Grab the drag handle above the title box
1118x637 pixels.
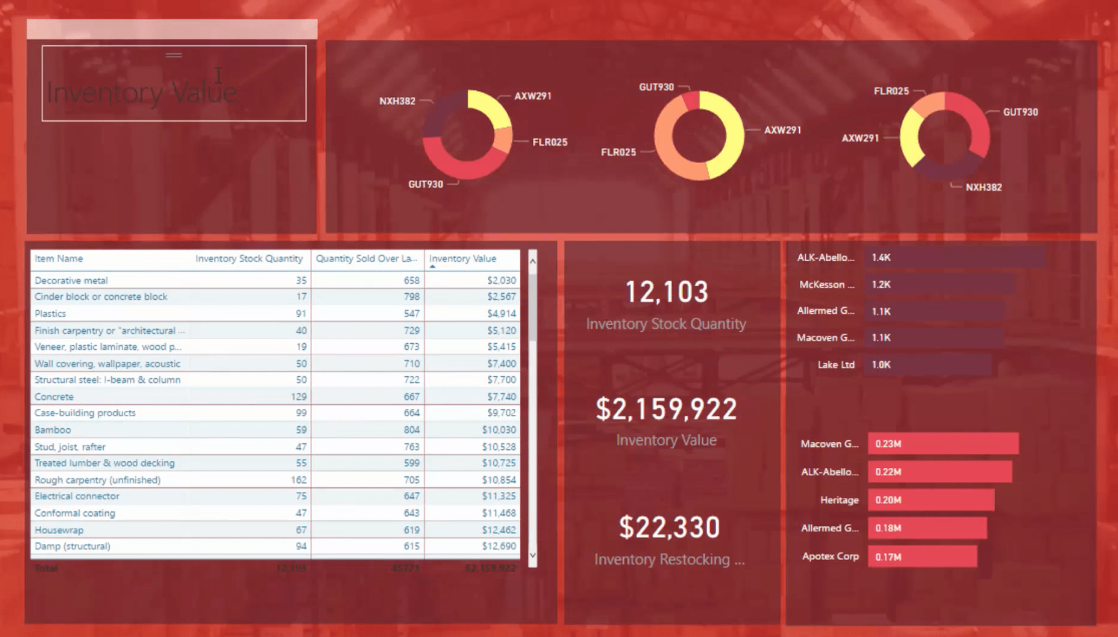point(174,55)
